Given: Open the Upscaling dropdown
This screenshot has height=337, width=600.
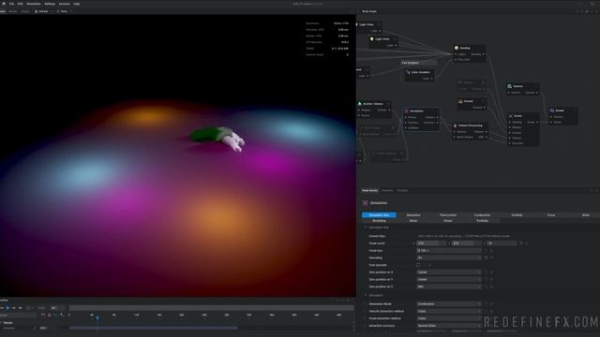Looking at the screenshot, I should (x=448, y=257).
